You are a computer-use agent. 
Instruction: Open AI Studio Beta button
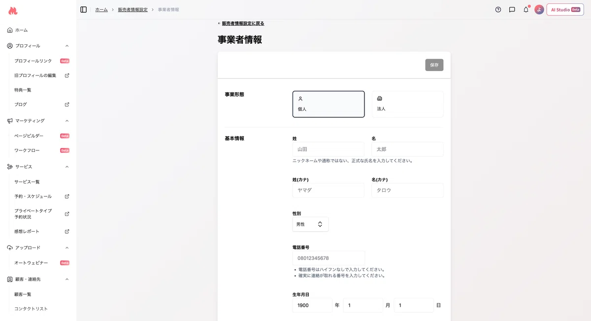(x=565, y=9)
